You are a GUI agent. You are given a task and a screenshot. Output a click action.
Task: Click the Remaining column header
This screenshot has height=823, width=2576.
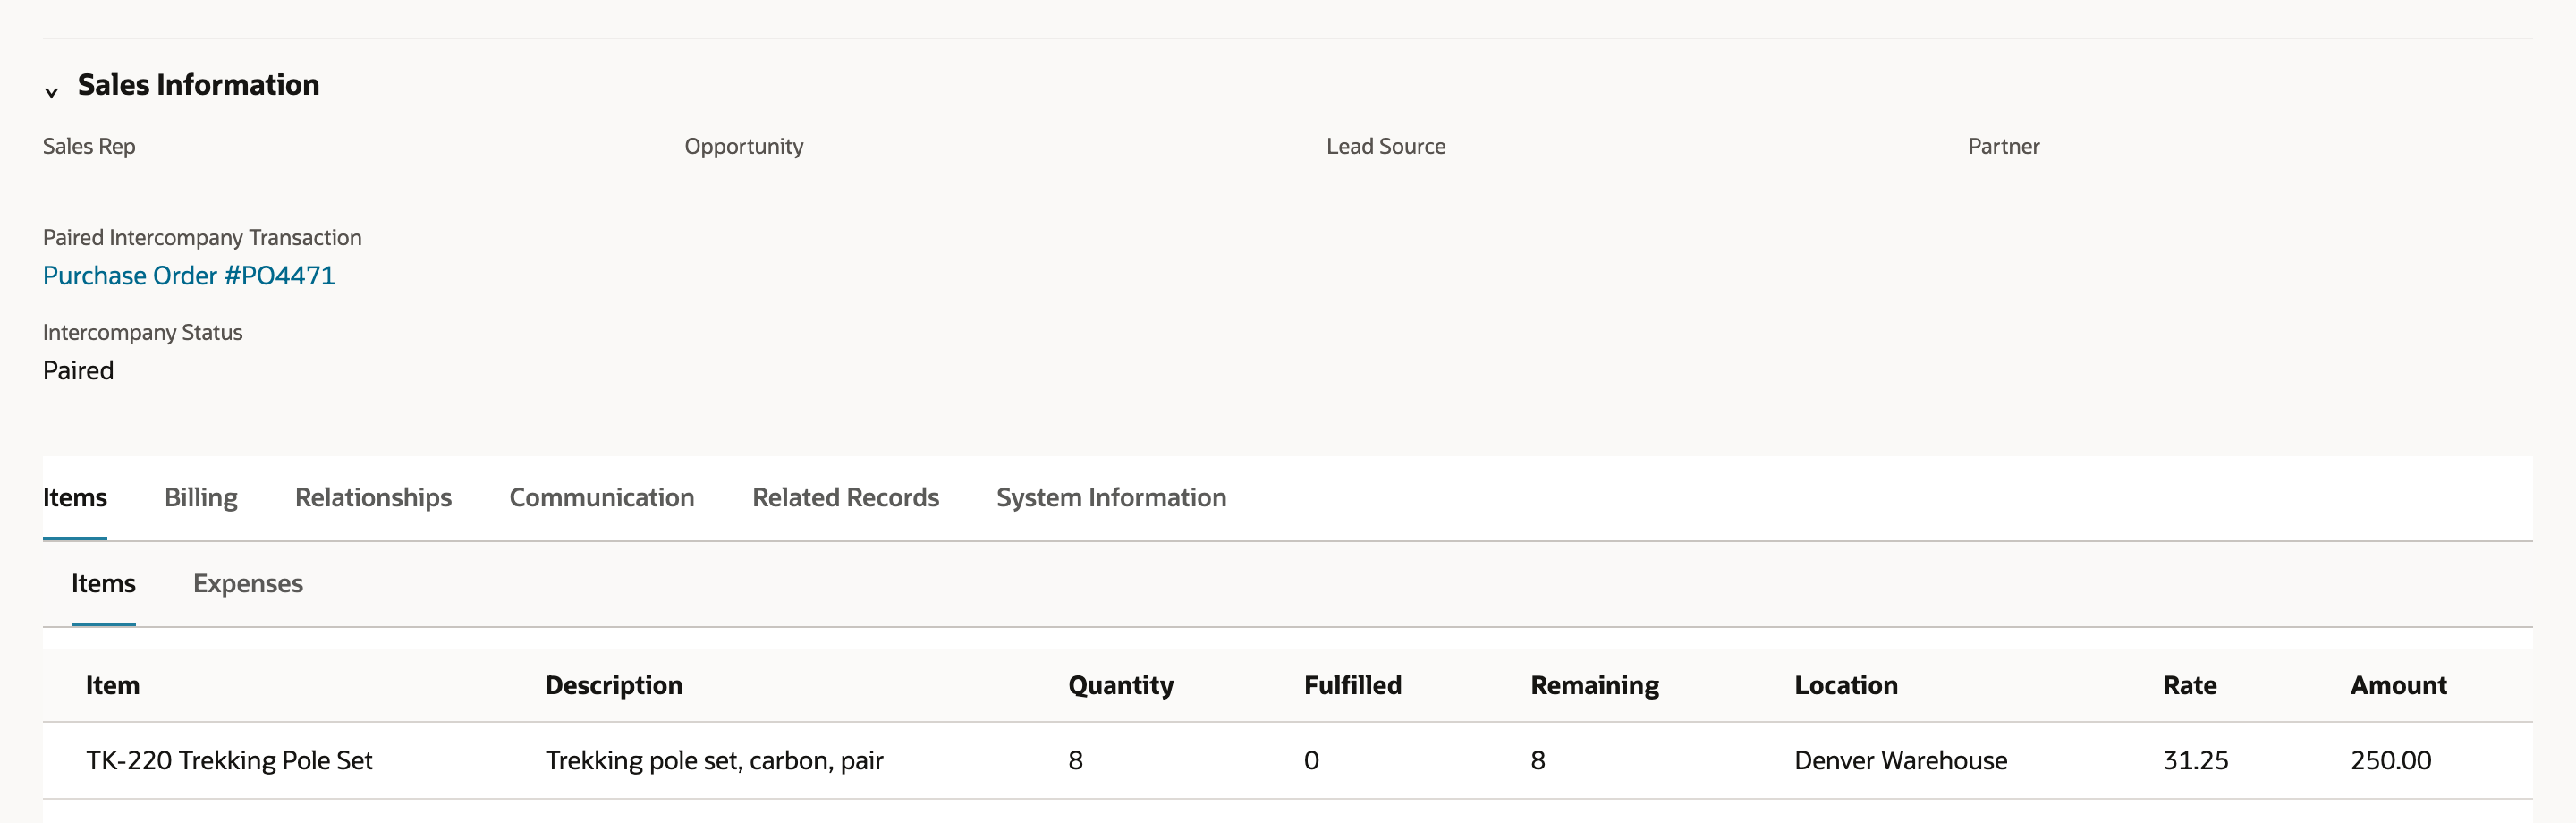pos(1595,686)
